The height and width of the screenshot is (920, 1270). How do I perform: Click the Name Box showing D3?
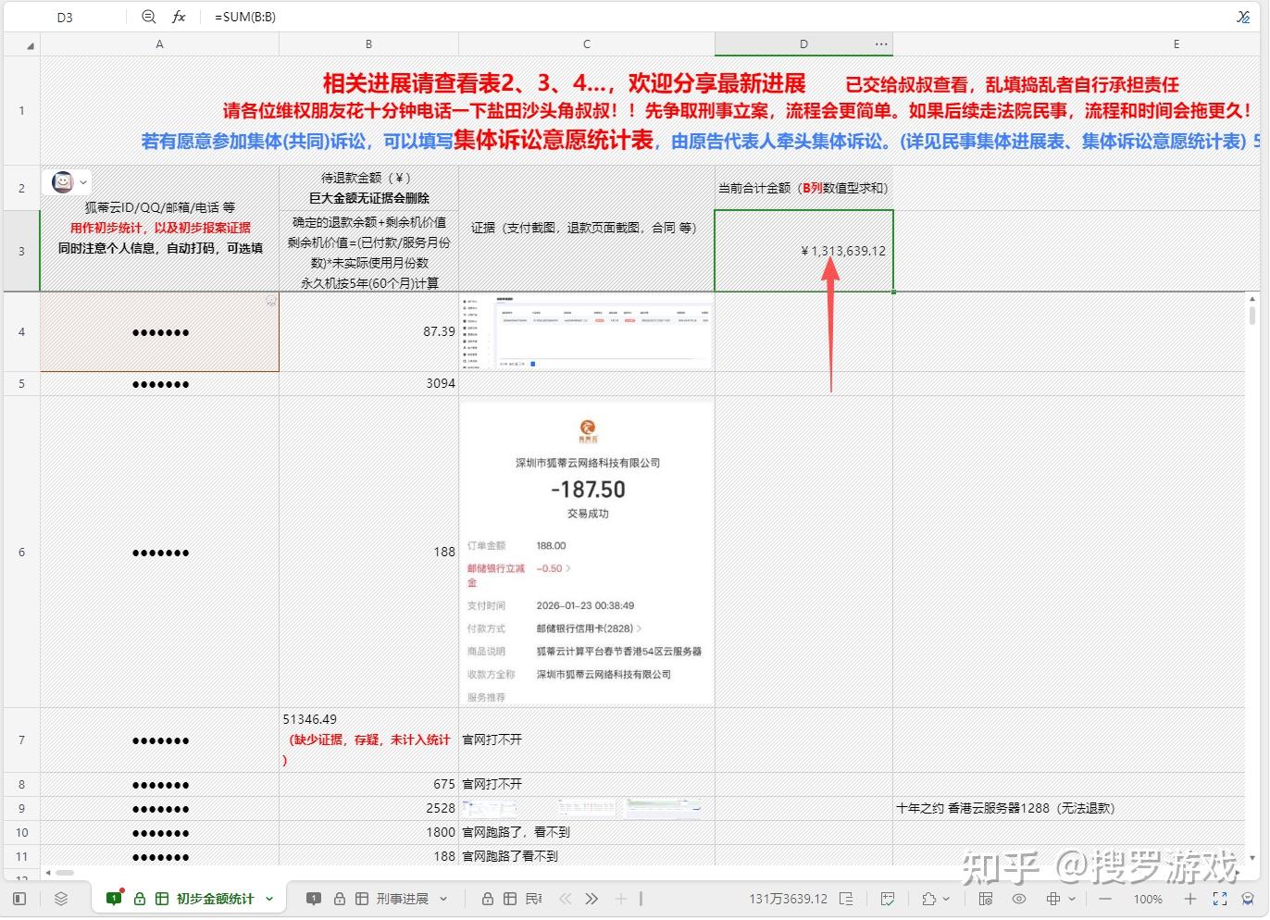[x=65, y=17]
